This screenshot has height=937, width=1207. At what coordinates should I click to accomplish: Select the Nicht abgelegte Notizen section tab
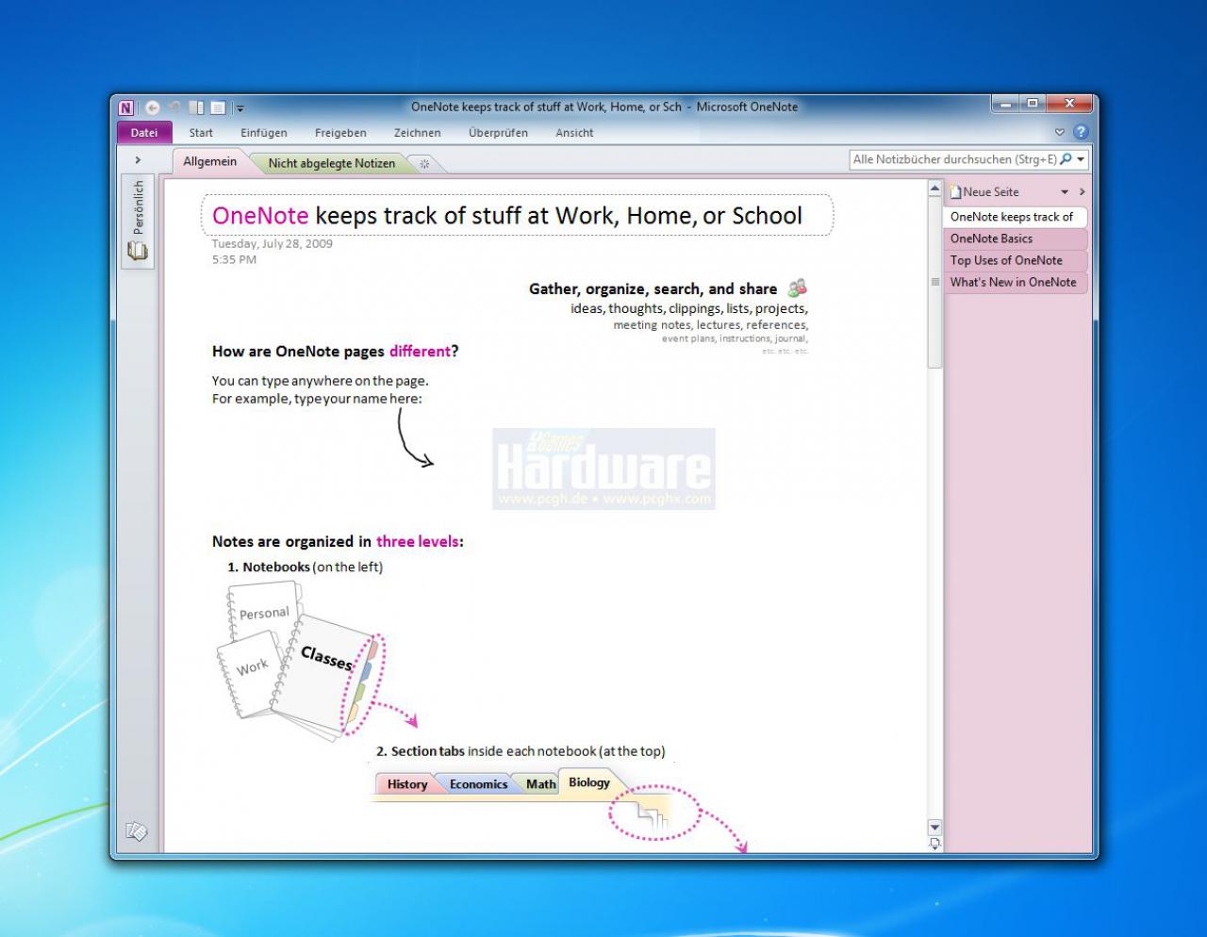(331, 163)
